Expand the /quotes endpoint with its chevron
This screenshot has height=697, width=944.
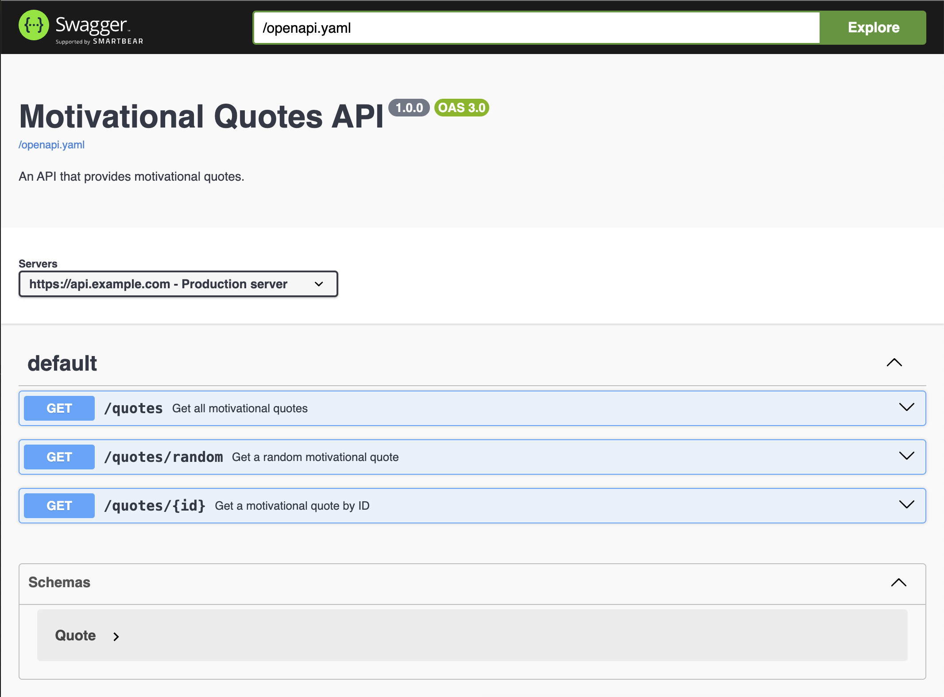point(906,407)
